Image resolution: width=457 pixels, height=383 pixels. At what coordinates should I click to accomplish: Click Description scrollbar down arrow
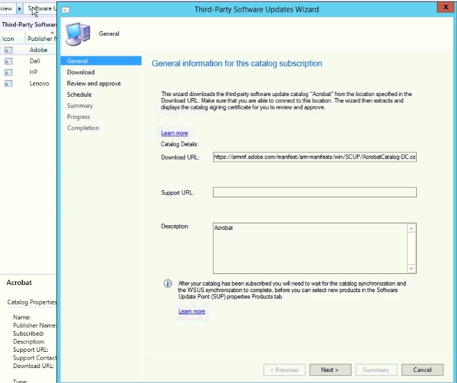click(x=412, y=268)
